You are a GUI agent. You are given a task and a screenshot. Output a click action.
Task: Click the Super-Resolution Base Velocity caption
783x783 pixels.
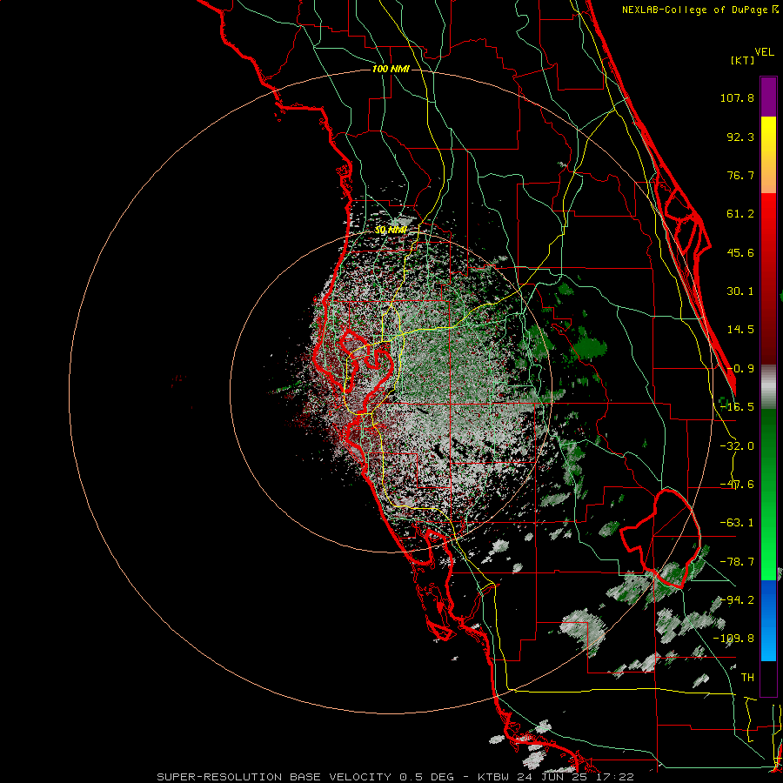(x=396, y=777)
